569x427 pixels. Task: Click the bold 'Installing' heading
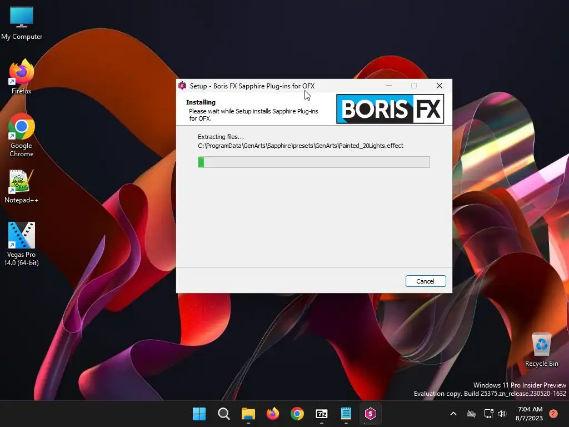pos(201,102)
